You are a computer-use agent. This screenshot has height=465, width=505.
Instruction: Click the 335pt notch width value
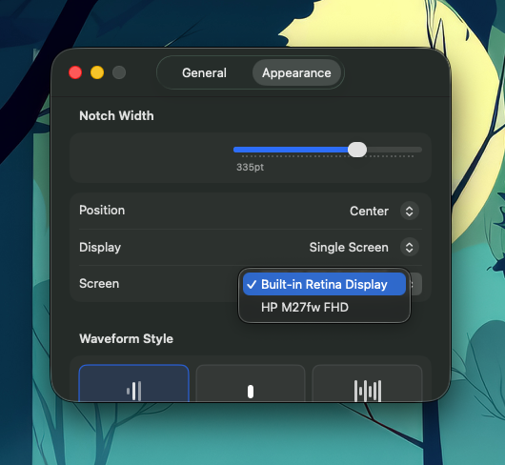(251, 167)
